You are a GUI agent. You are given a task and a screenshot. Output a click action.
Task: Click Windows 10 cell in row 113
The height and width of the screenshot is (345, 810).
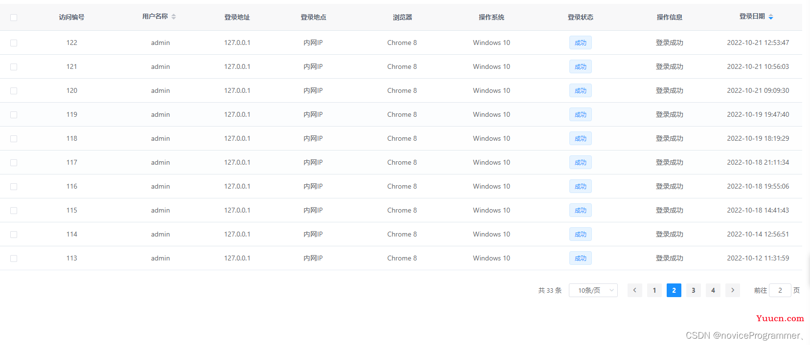pos(492,258)
